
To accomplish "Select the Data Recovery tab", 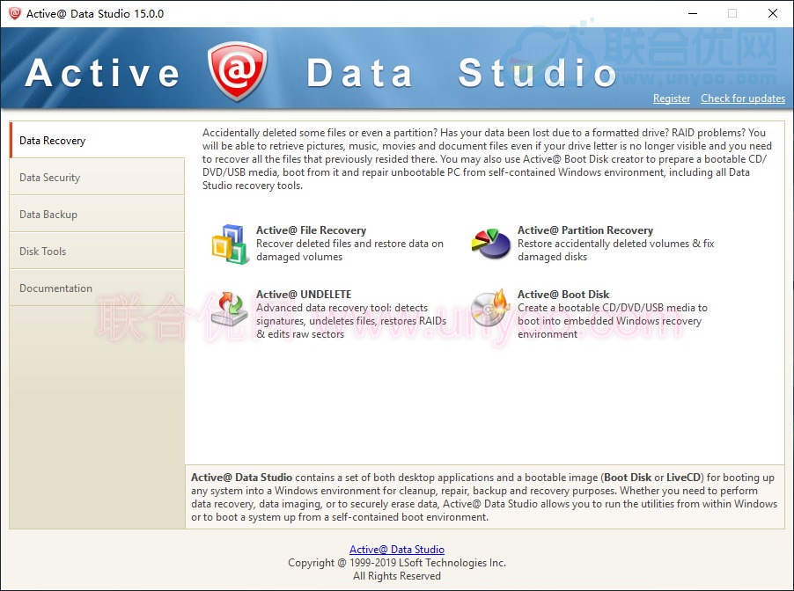I will [97, 140].
